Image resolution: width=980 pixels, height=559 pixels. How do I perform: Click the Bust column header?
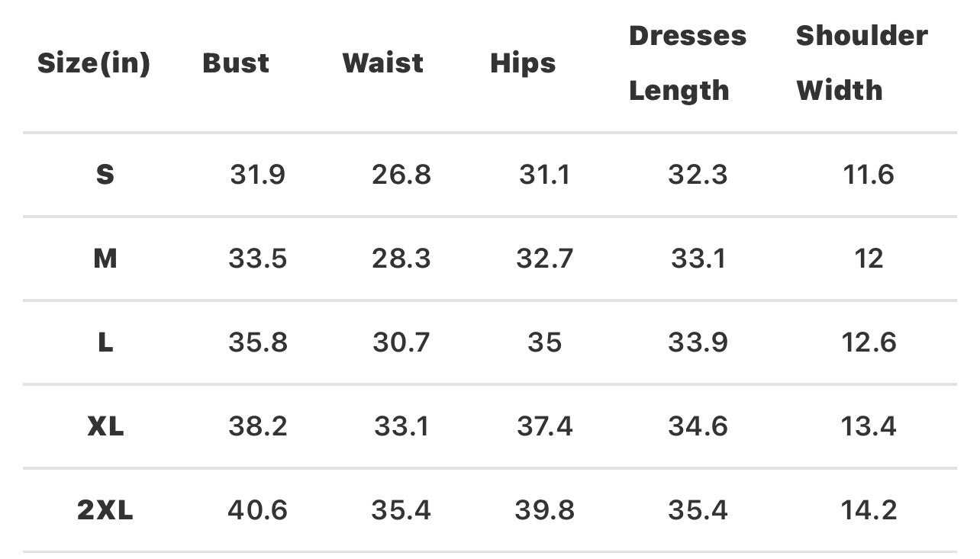(236, 63)
